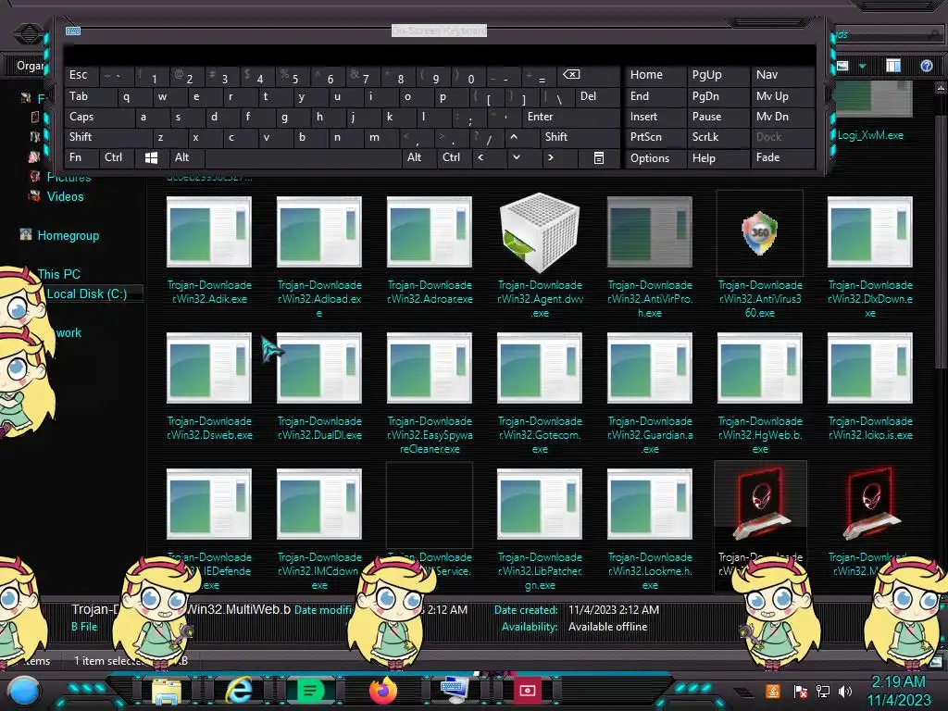The image size is (948, 711).
Task: Open Firefox from the taskbar
Action: coord(382,691)
